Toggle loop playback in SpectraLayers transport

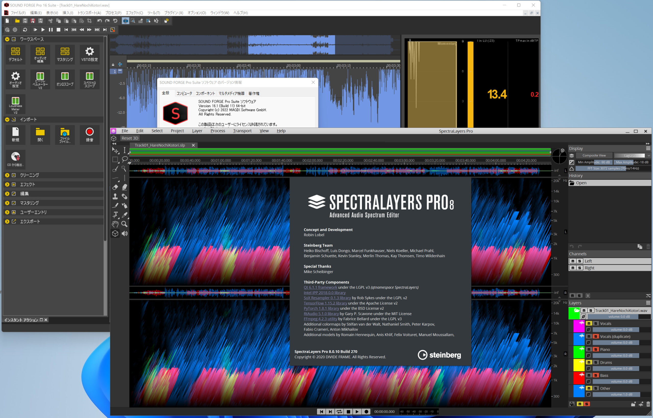tap(339, 411)
